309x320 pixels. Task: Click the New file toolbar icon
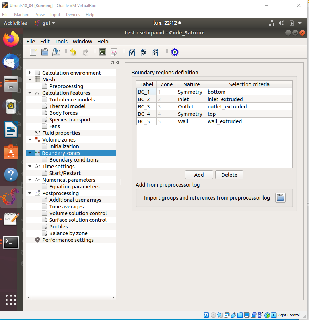point(33,52)
